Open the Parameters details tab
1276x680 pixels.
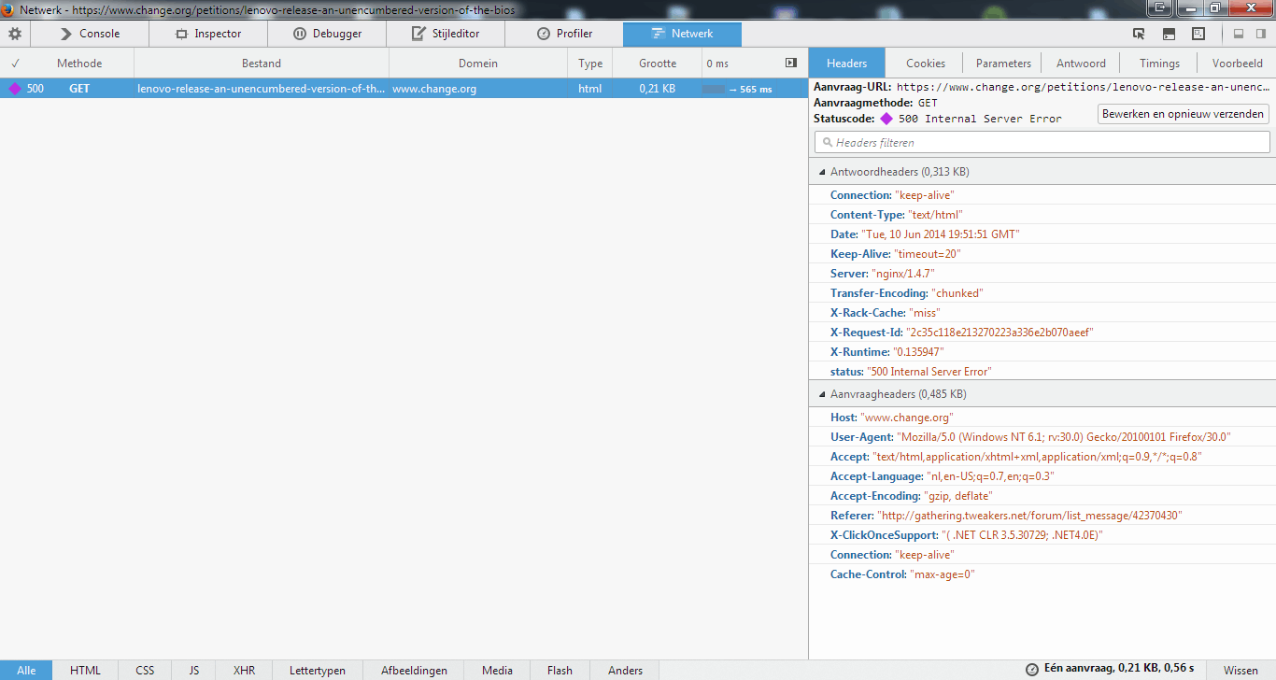pos(1003,64)
